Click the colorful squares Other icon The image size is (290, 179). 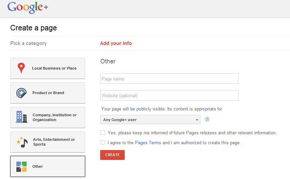coord(21,167)
